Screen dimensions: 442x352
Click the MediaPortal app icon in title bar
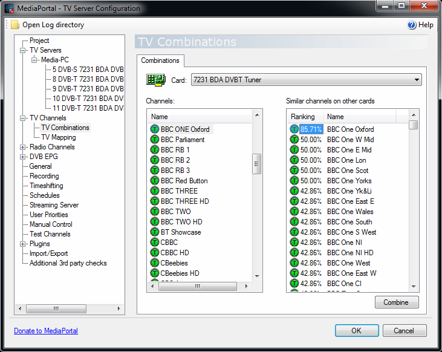9,8
